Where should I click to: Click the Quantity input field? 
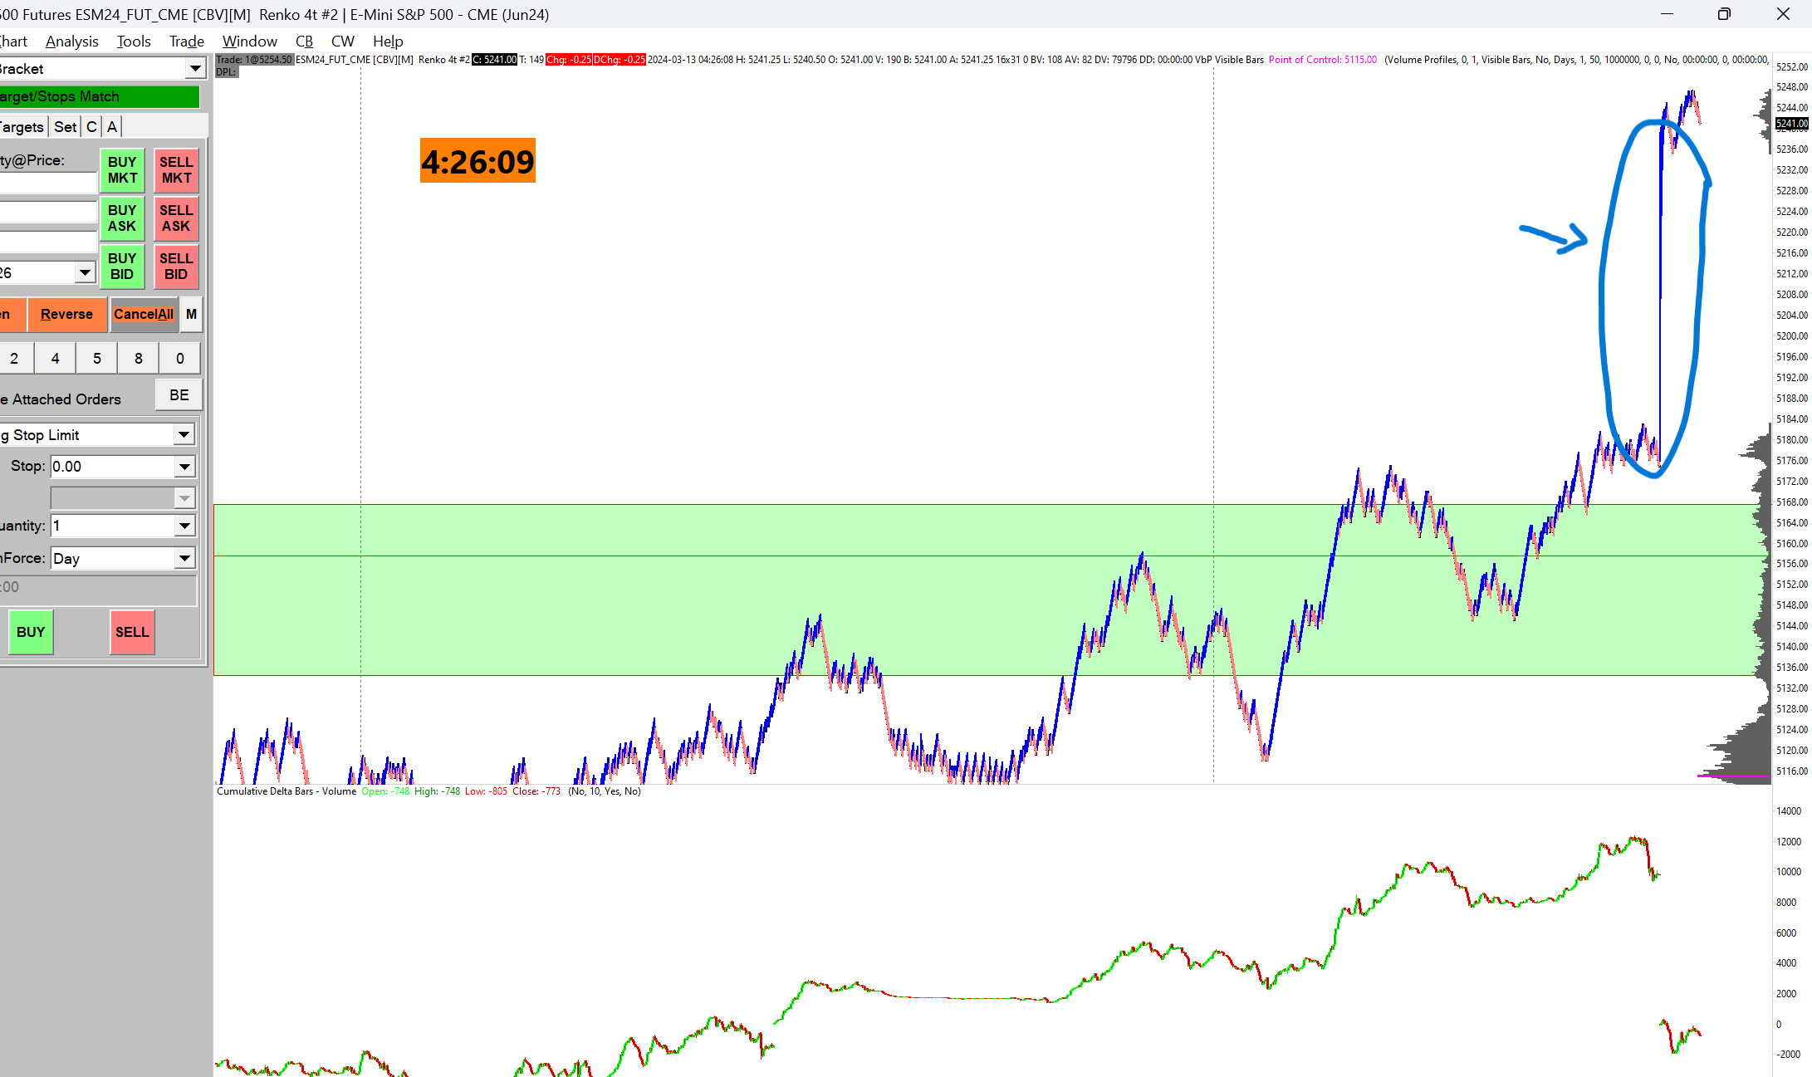point(113,526)
